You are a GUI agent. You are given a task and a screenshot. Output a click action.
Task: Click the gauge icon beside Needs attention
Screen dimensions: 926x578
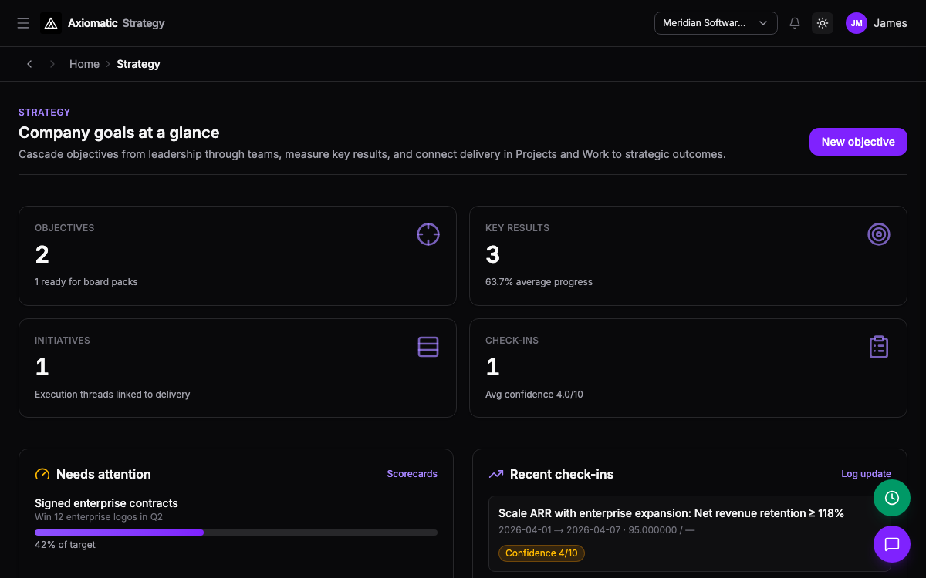[42, 474]
